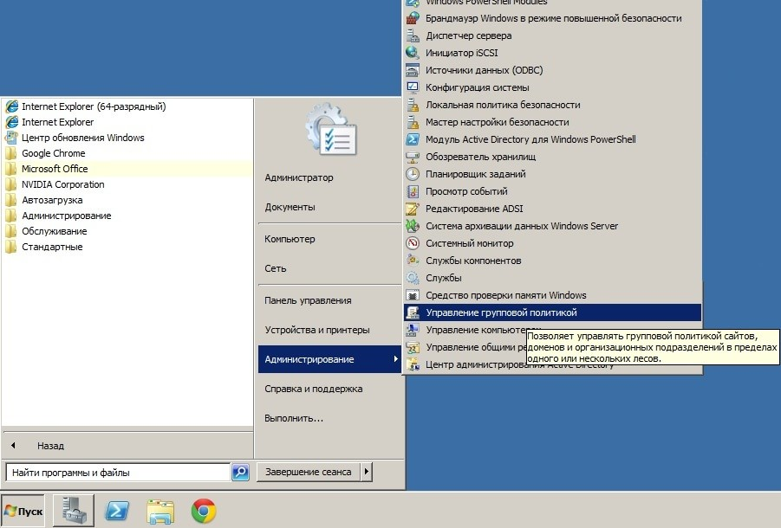Select Выполнить... from Start menu
781x528 pixels.
click(294, 418)
